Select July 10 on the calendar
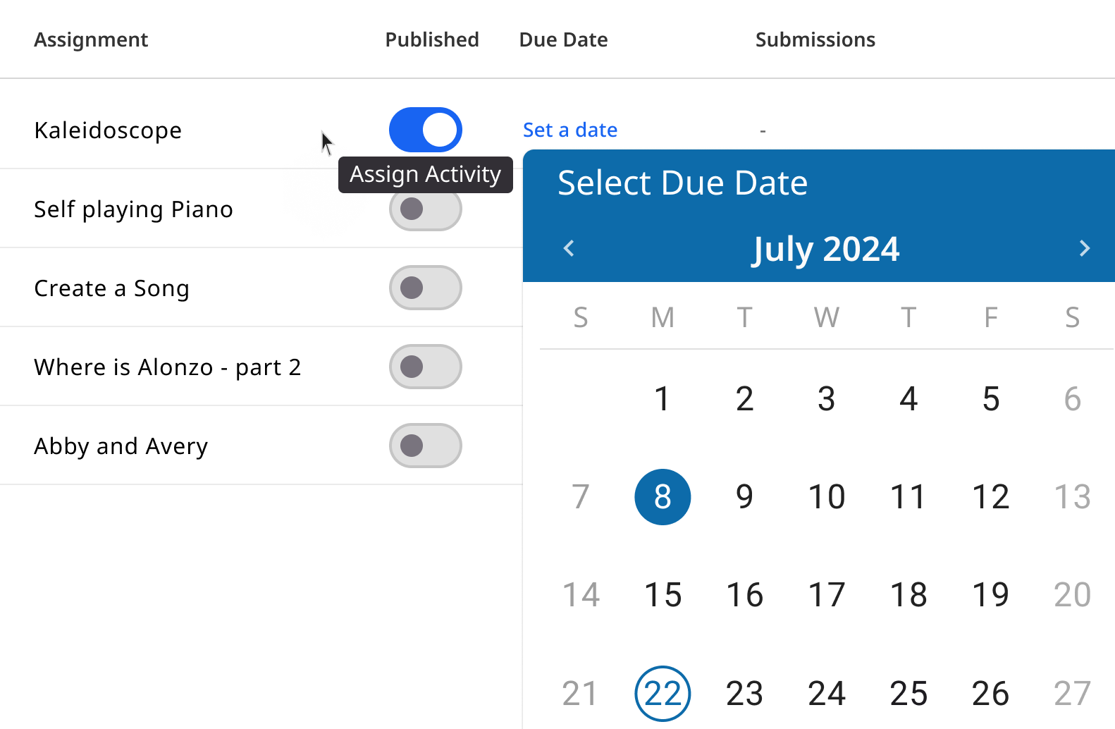 (x=826, y=497)
